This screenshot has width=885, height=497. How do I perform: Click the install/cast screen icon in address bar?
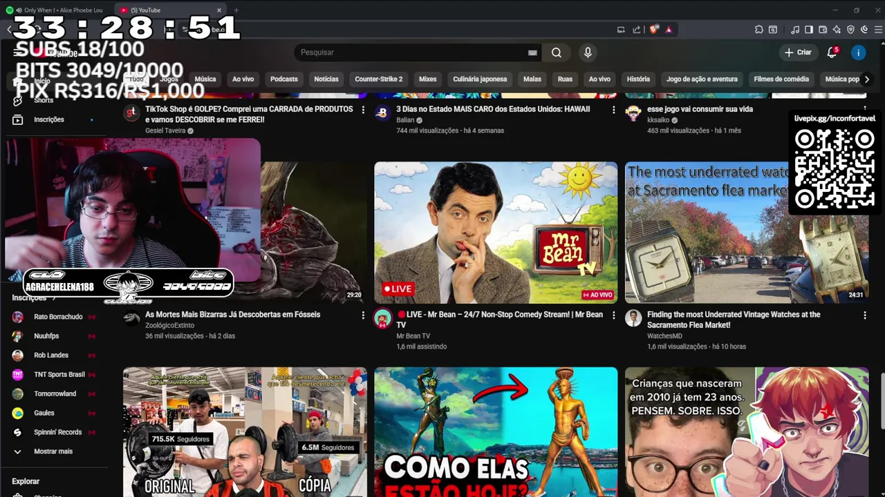click(x=621, y=30)
